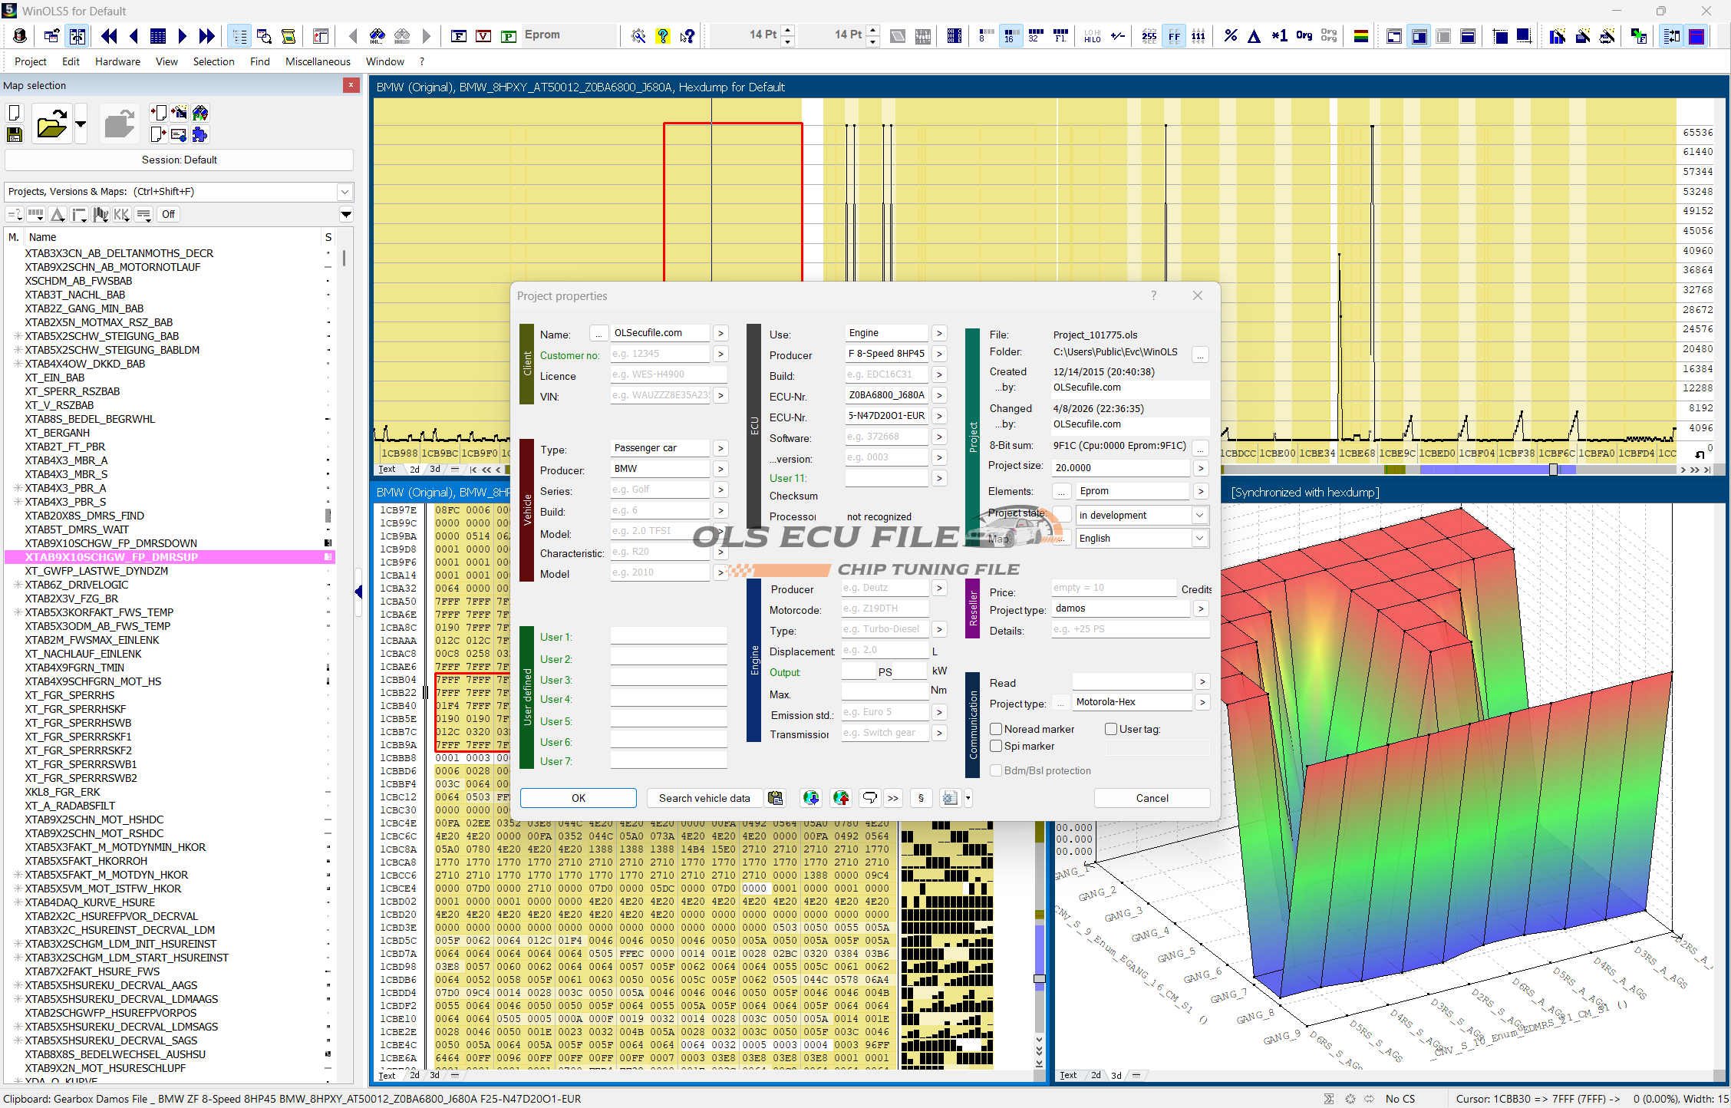Expand the English language dropdown
This screenshot has width=1731, height=1108.
coord(1199,539)
